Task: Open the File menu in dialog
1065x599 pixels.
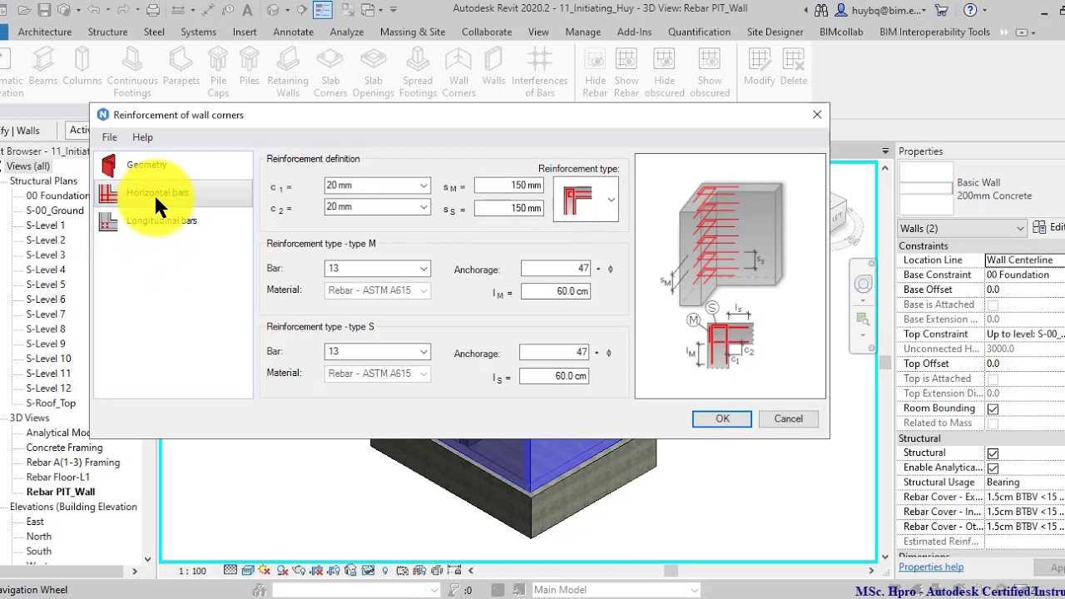Action: (x=109, y=137)
